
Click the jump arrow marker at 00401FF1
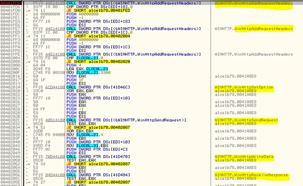tap(28, 36)
